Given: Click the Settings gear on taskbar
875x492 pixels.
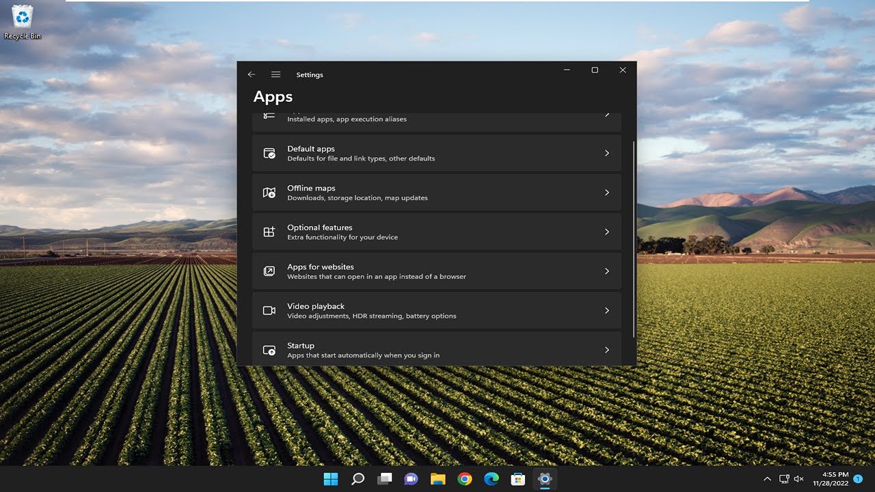Looking at the screenshot, I should click(545, 479).
